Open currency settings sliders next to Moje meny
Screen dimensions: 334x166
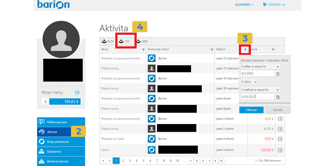(x=77, y=92)
